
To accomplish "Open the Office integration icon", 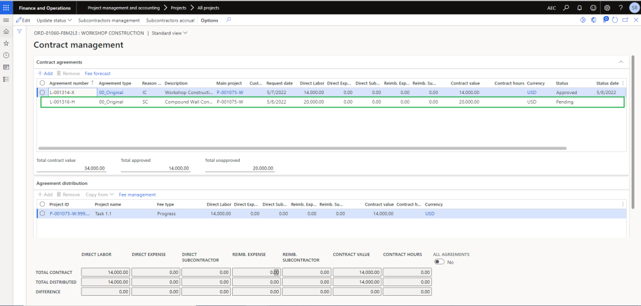I will [x=593, y=20].
